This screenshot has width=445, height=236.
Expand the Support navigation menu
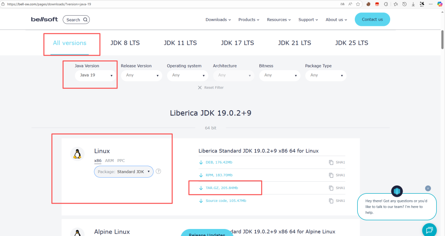(308, 20)
